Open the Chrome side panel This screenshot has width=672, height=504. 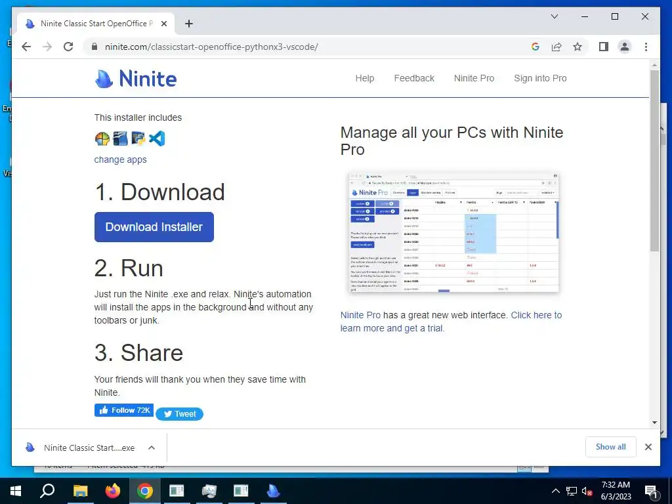(604, 47)
